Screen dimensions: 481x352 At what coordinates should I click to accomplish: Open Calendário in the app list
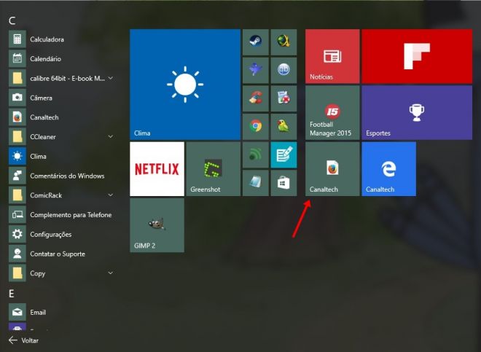click(x=61, y=58)
